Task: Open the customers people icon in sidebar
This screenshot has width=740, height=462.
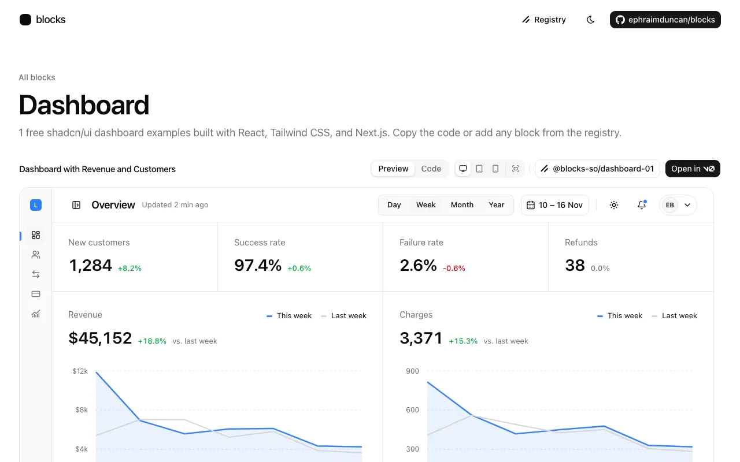Action: (36, 255)
